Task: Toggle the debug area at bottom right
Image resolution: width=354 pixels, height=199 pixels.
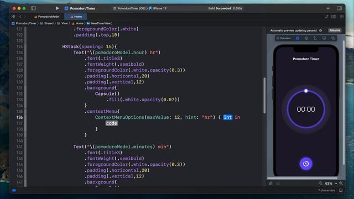Action: pos(341,190)
